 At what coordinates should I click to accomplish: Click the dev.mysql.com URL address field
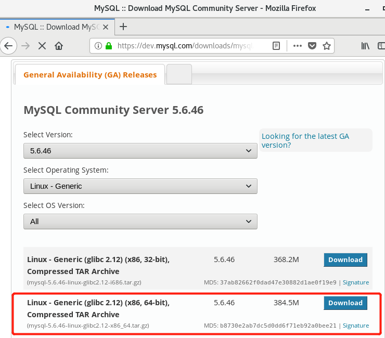point(187,46)
